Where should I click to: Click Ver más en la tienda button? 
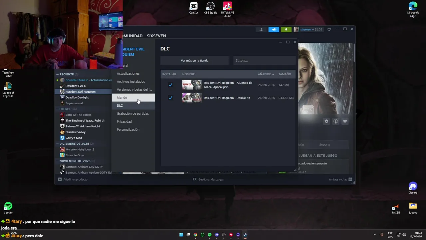pyautogui.click(x=195, y=60)
